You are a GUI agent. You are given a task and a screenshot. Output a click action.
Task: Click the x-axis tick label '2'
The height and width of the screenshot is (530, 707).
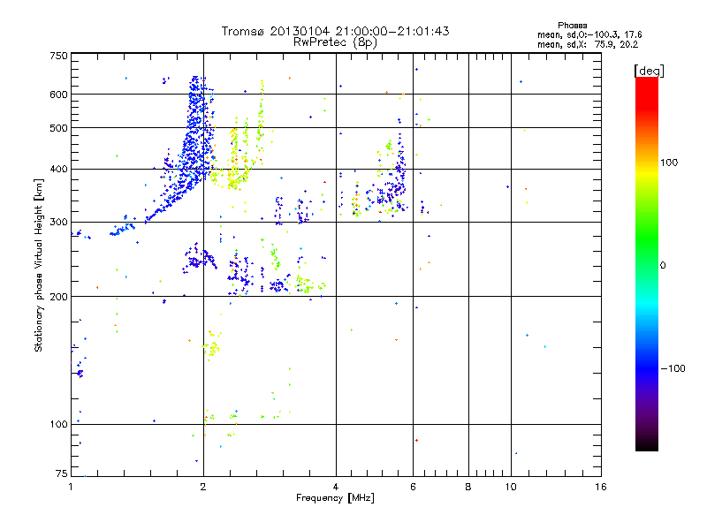coord(203,487)
